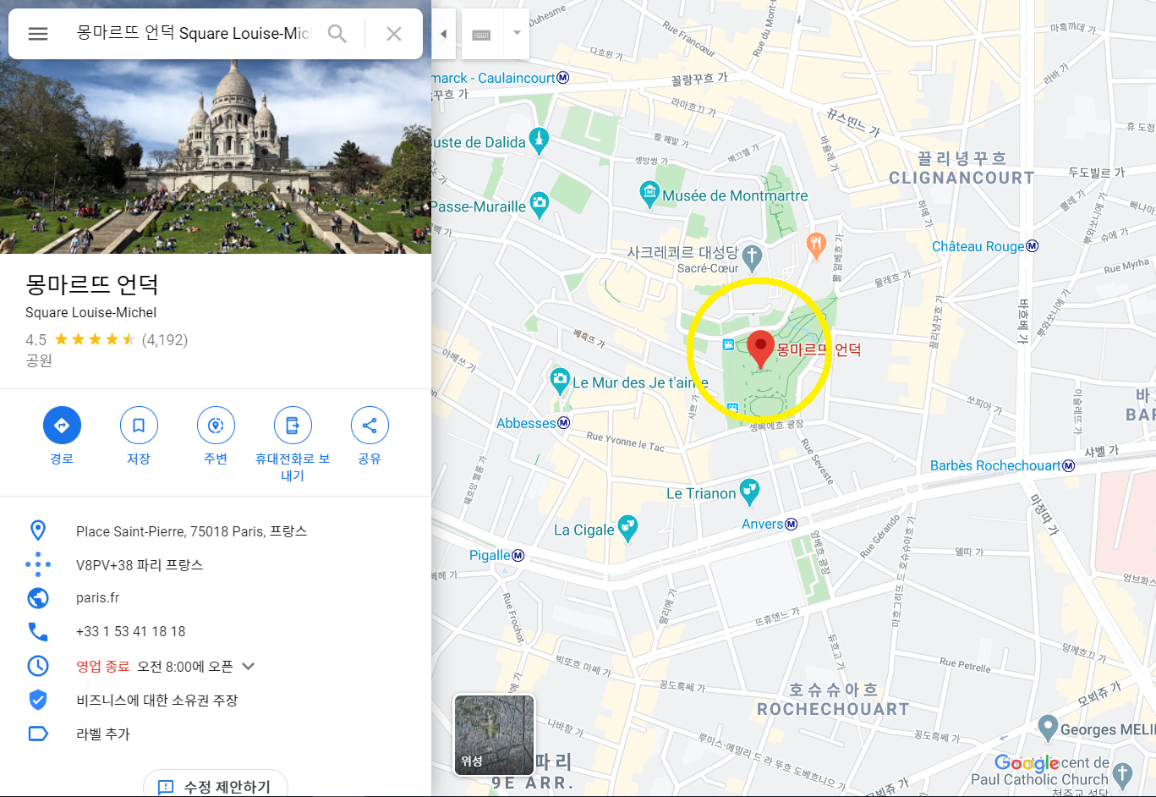Image resolution: width=1156 pixels, height=797 pixels.
Task: Click the 공유 share icon
Action: pos(370,426)
